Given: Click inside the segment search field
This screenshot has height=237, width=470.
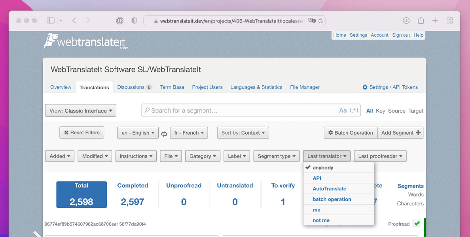Looking at the screenshot, I should (x=237, y=110).
